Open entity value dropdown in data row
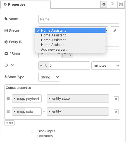Viewport: 126px width, 142px height. click(78, 111)
